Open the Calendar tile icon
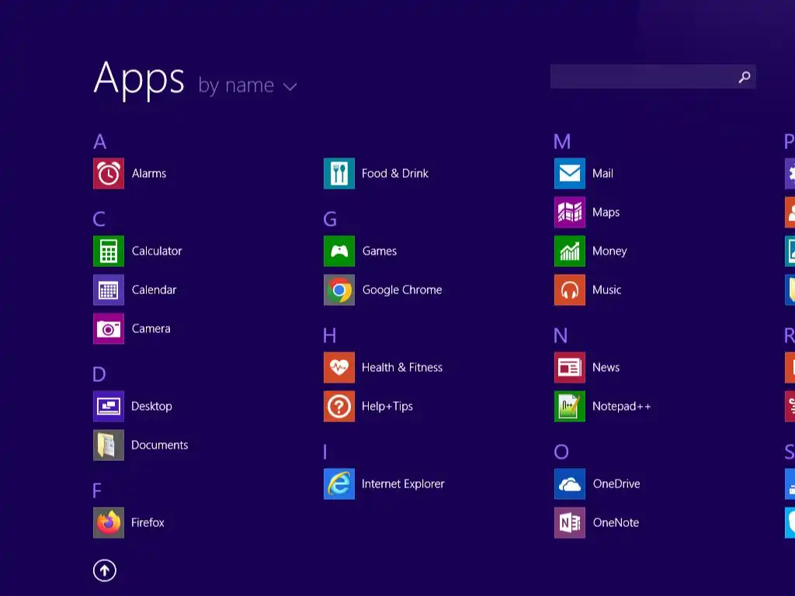Screen dimensions: 795x596 pos(109,290)
